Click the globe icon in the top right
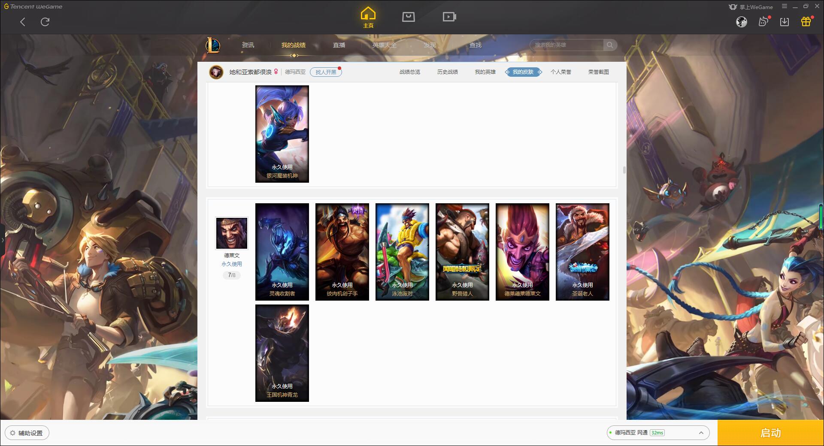 coord(742,22)
